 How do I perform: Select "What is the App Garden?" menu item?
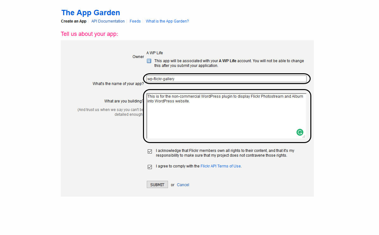coord(167,21)
